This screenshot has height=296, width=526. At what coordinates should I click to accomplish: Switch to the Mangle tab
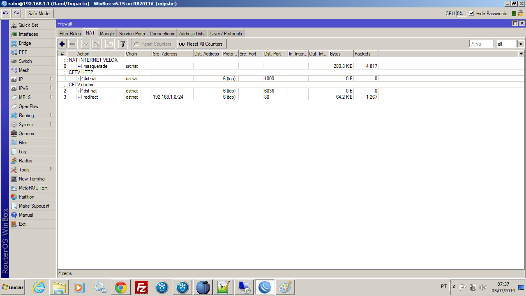107,34
